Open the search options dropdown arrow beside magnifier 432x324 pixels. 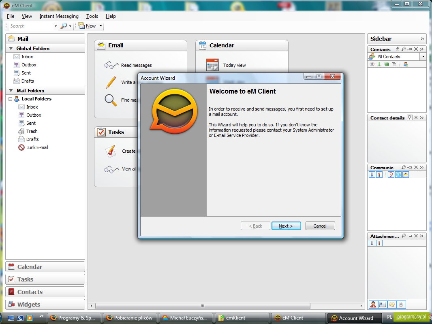point(70,26)
